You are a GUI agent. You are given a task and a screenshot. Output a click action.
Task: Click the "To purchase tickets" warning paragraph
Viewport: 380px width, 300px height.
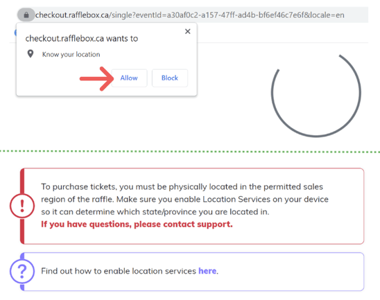[x=184, y=199]
